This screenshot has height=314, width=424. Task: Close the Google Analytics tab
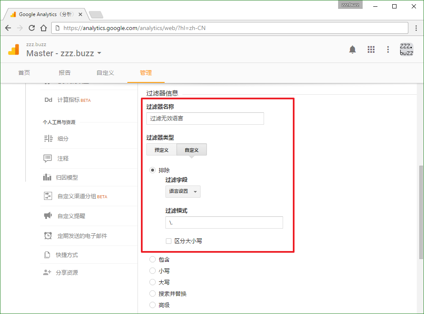pyautogui.click(x=80, y=14)
